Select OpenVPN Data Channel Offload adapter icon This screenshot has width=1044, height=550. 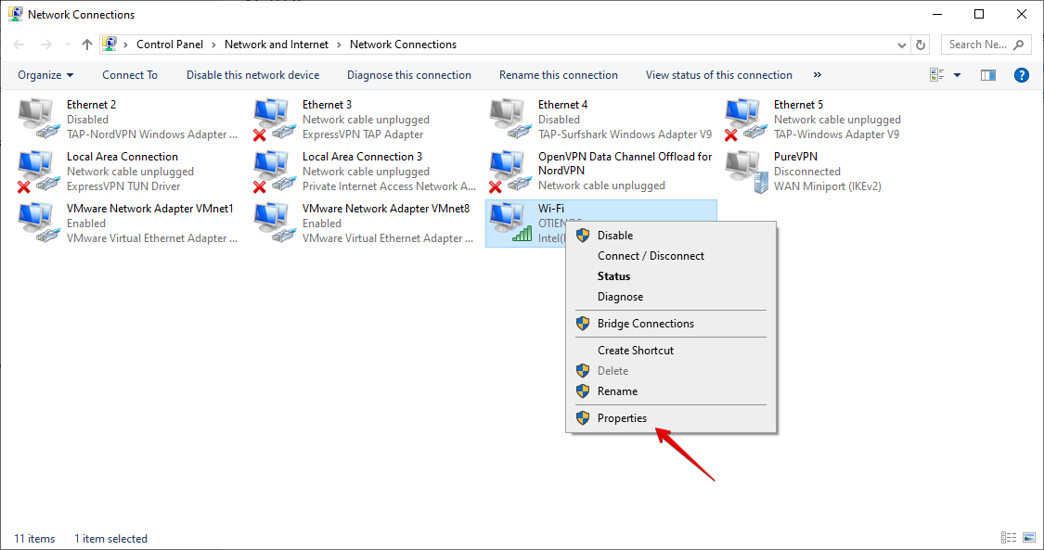[x=510, y=171]
